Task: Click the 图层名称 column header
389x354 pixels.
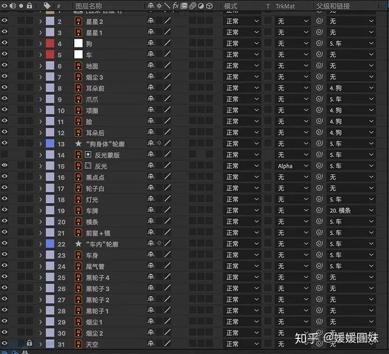Action: pyautogui.click(x=89, y=6)
